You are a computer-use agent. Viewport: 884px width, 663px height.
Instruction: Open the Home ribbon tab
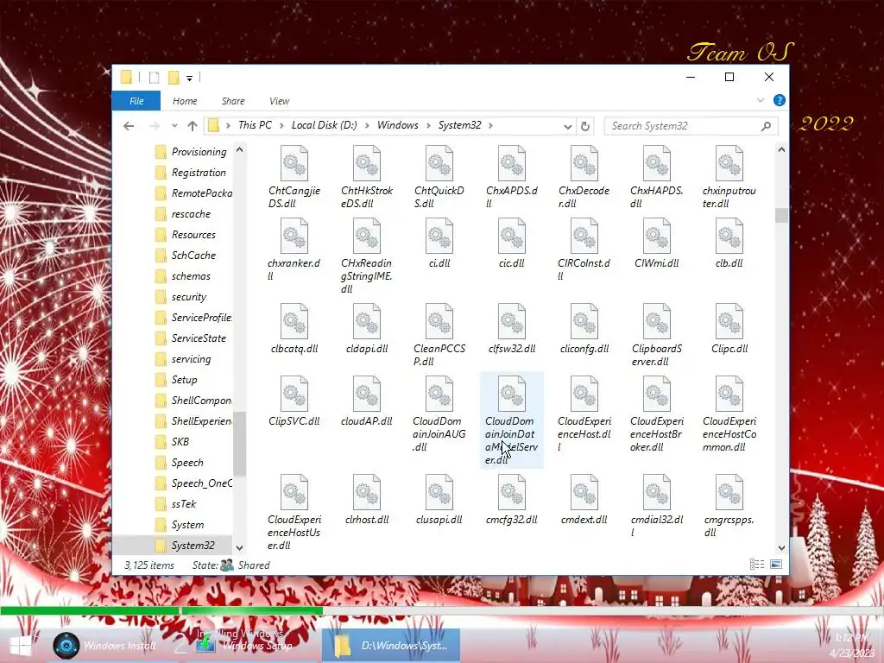tap(185, 101)
